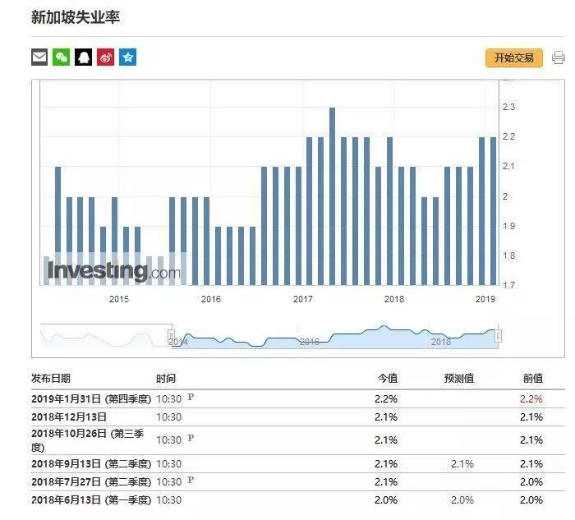Click the 预测值 column header
The width and height of the screenshot is (575, 520).
(x=458, y=379)
